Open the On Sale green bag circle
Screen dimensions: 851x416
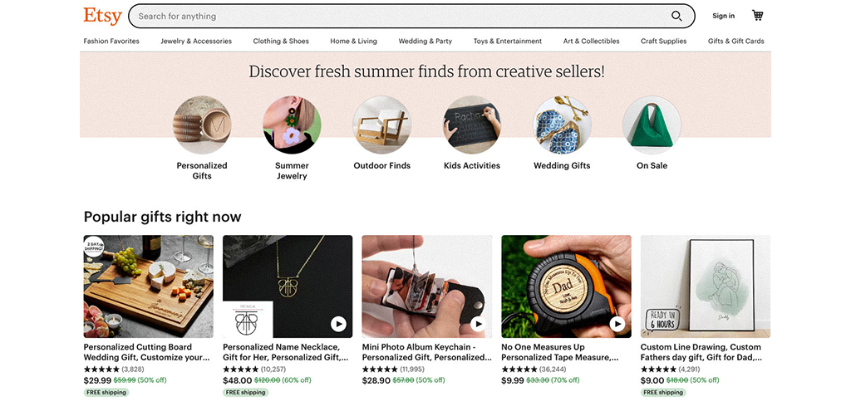[652, 125]
